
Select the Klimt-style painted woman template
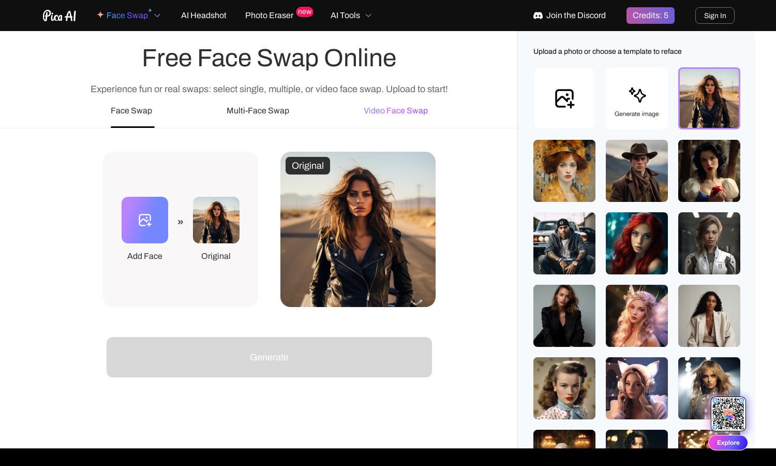coord(564,171)
